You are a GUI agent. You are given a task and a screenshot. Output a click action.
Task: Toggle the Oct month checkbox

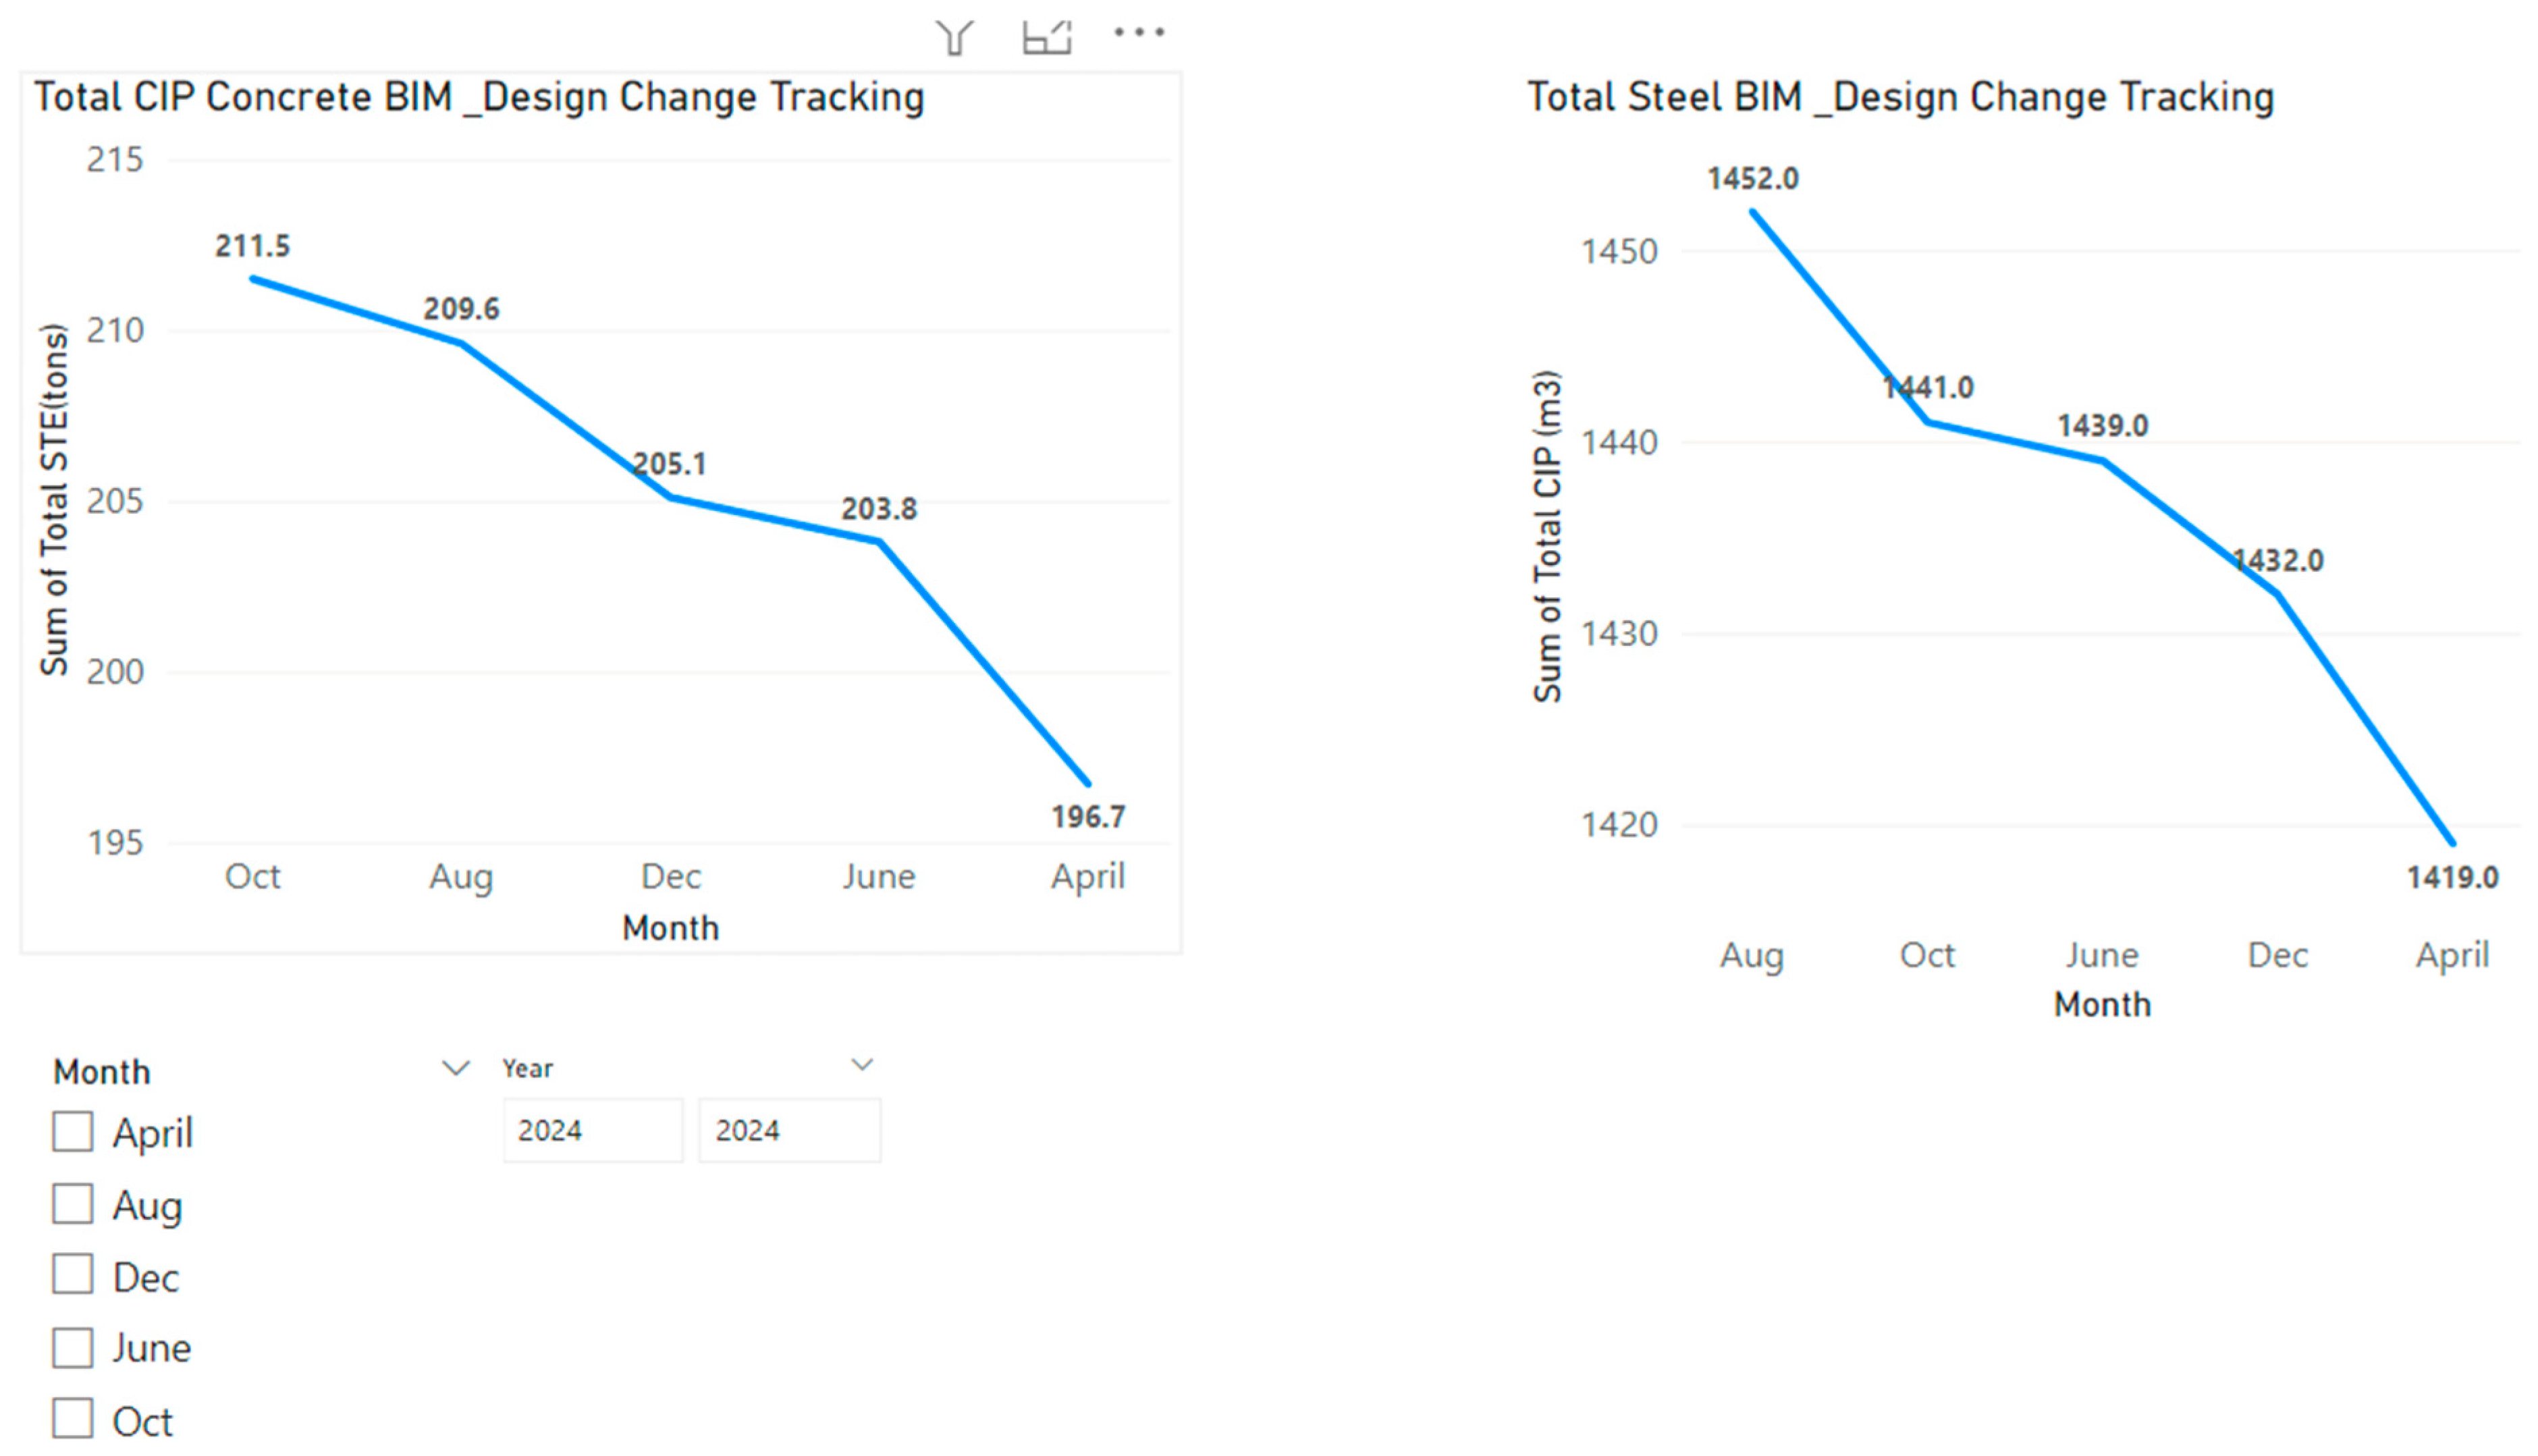tap(73, 1418)
